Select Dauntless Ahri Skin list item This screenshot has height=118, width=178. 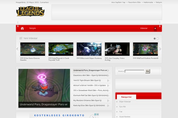(x=91, y=76)
